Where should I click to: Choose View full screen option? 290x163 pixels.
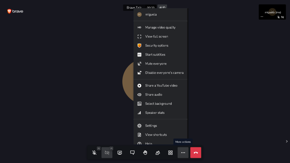160,36
